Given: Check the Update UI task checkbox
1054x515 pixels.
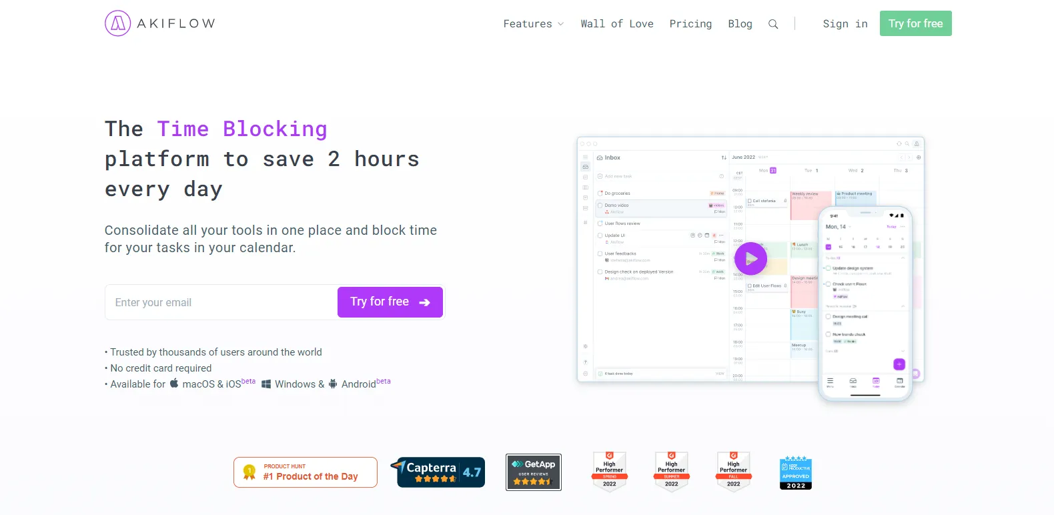Looking at the screenshot, I should (600, 235).
